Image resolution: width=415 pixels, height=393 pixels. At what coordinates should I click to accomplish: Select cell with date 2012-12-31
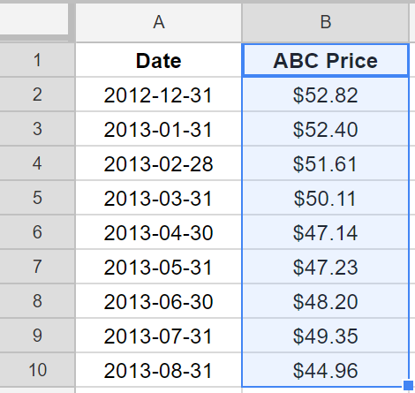(159, 94)
